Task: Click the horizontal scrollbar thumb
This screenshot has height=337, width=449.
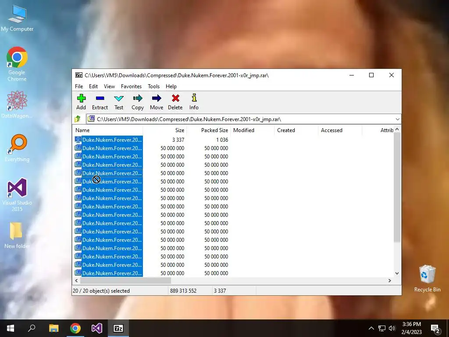Action: coord(125,280)
